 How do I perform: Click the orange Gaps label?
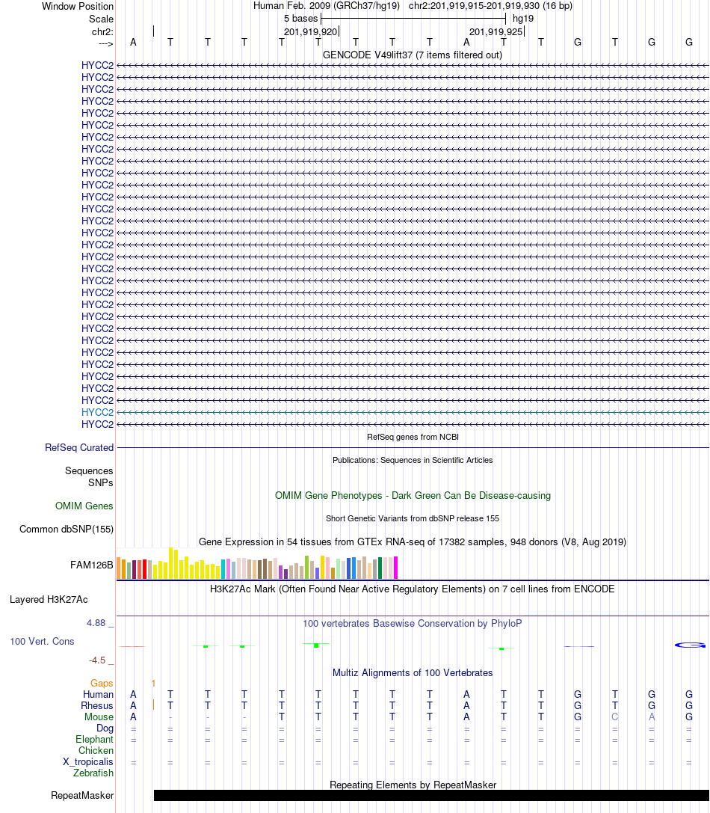click(x=102, y=684)
